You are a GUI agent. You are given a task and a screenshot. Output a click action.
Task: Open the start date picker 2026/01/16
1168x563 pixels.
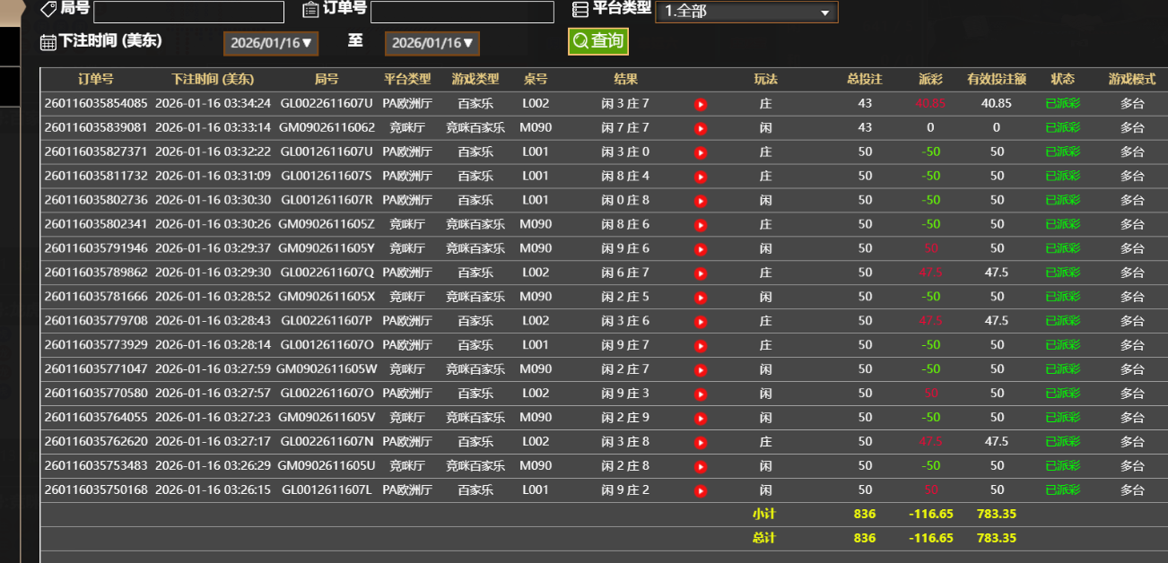coord(270,43)
